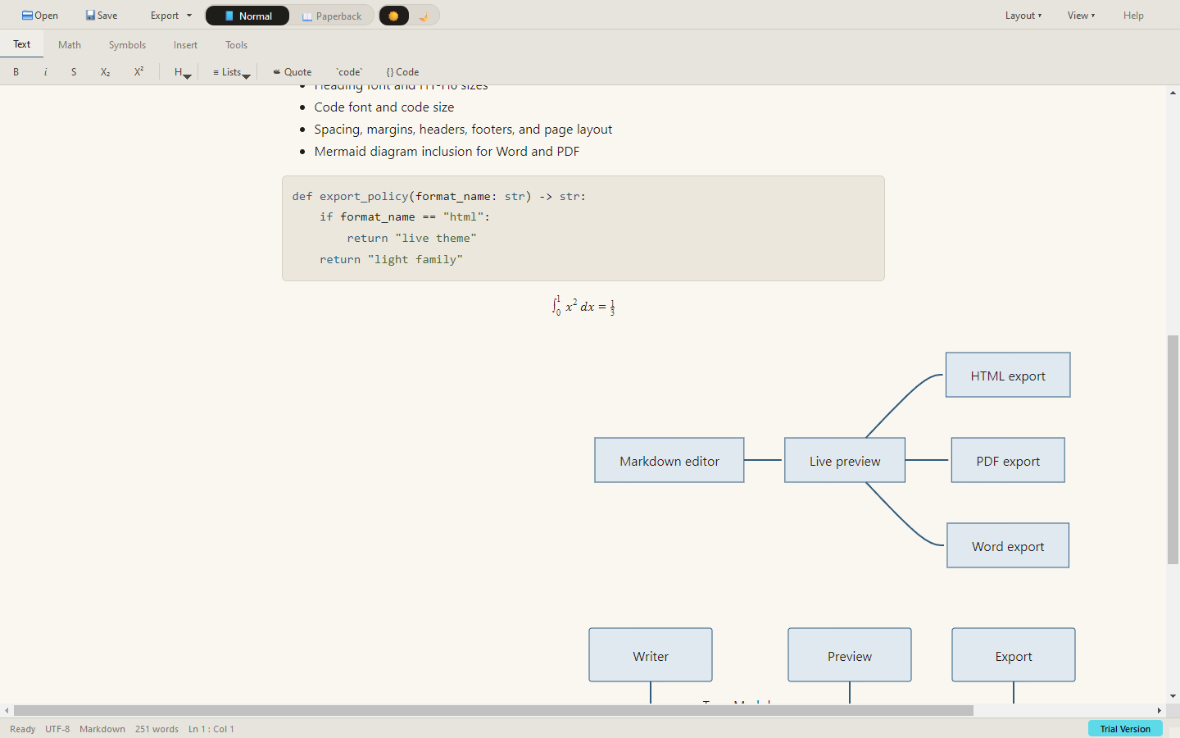1180x738 pixels.
Task: Click the vertical scrollbar thumb
Action: tap(1173, 449)
